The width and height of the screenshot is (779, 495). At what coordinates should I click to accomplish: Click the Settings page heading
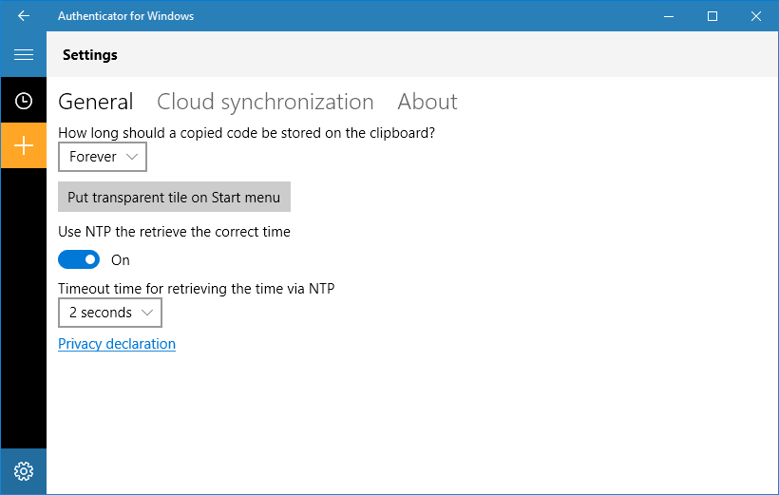tap(90, 55)
